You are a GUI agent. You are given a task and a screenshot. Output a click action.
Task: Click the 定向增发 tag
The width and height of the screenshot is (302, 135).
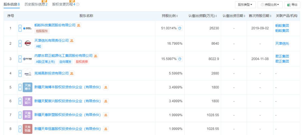(x=65, y=62)
